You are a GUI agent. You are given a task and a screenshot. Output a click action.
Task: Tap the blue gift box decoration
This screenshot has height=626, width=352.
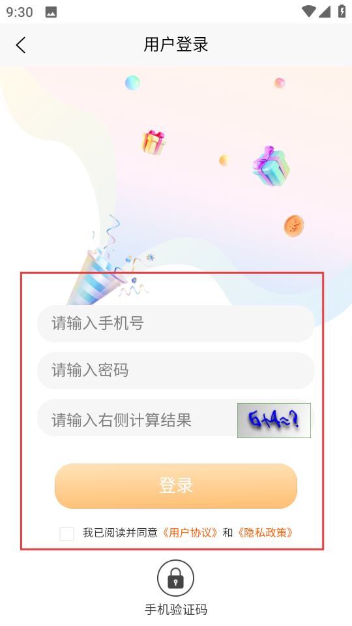[x=271, y=166]
